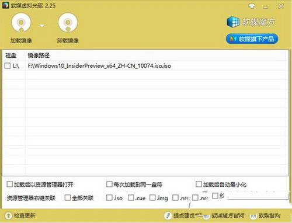Click the 磁盘 column header
Screen dimensions: 292x223
[x=11, y=55]
